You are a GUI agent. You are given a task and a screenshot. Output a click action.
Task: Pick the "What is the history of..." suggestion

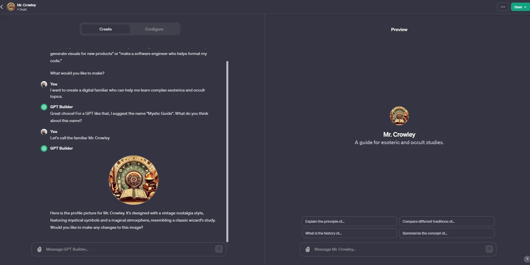349,233
